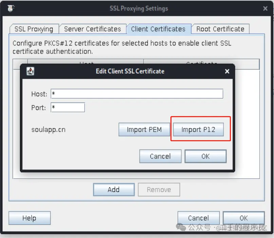
Task: Open the Root Certificate tab
Action: click(x=220, y=29)
